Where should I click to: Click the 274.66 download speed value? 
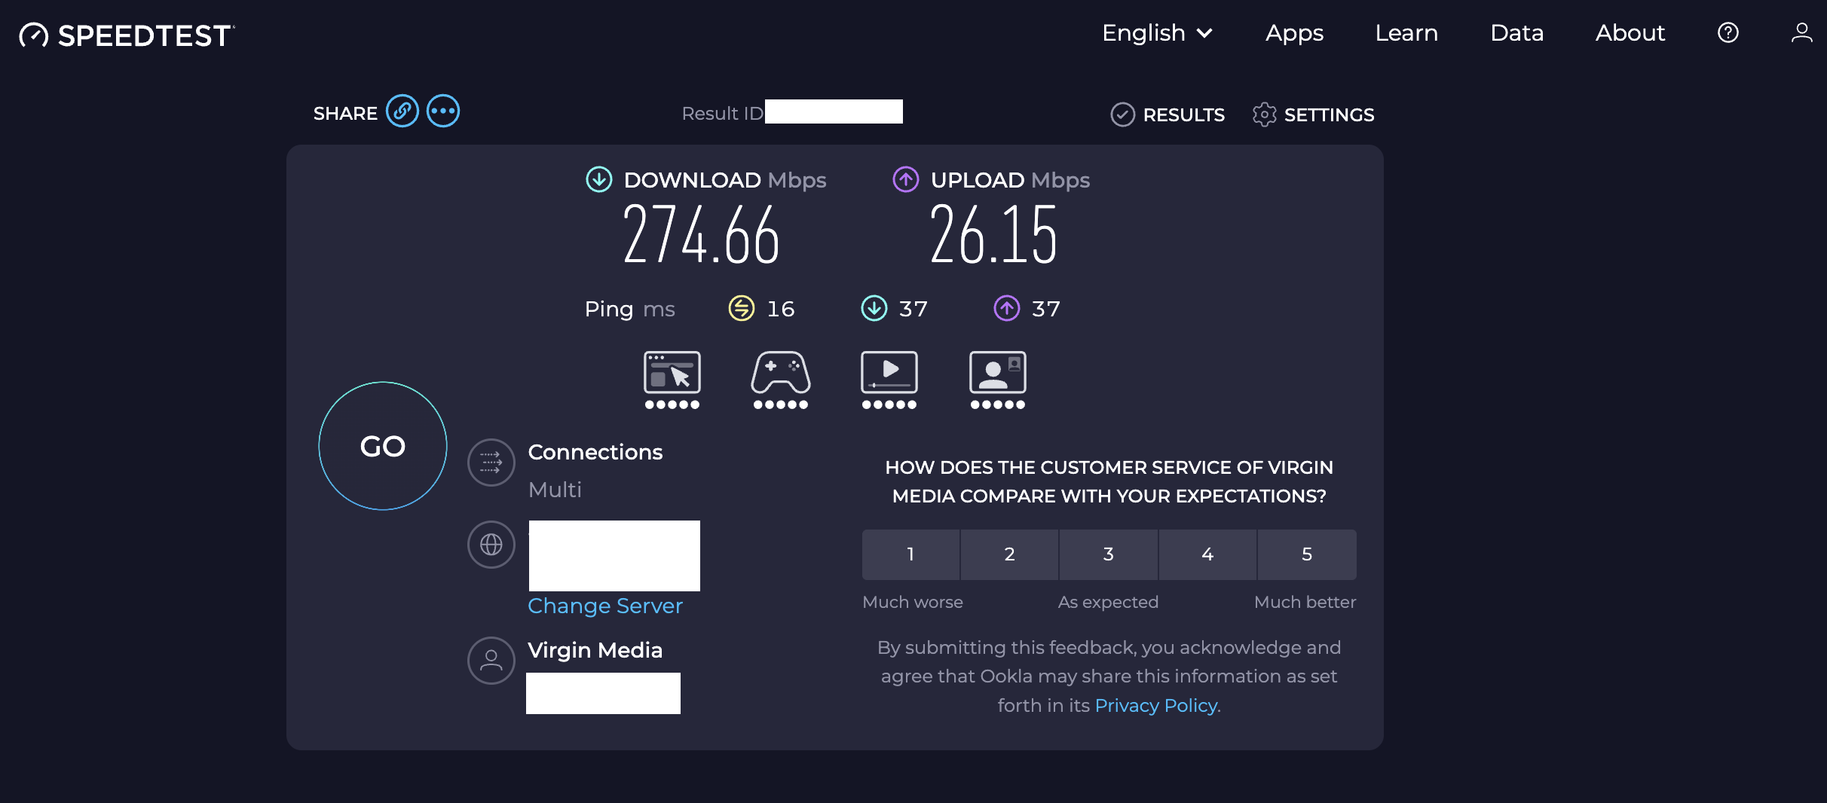701,235
